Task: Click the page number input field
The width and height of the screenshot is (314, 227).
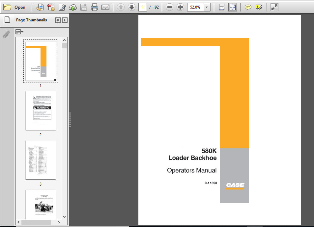Action: (x=143, y=7)
